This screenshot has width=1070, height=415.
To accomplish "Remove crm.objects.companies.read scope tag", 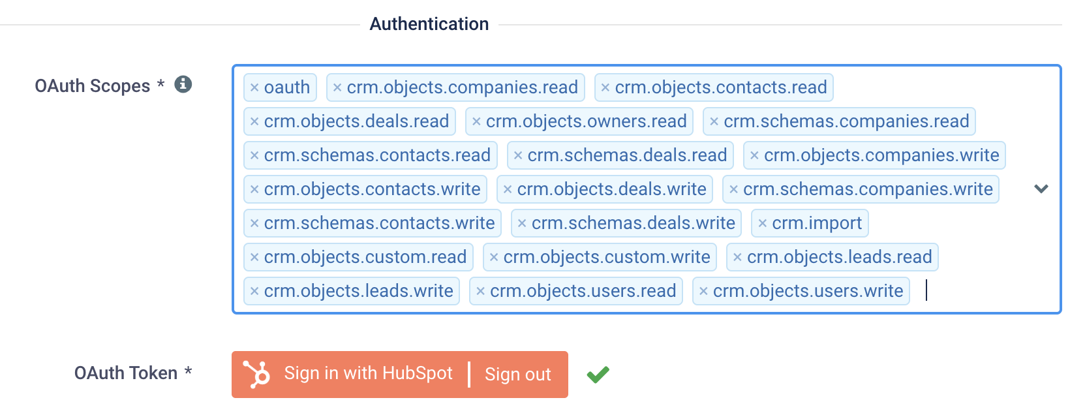I will click(x=337, y=87).
